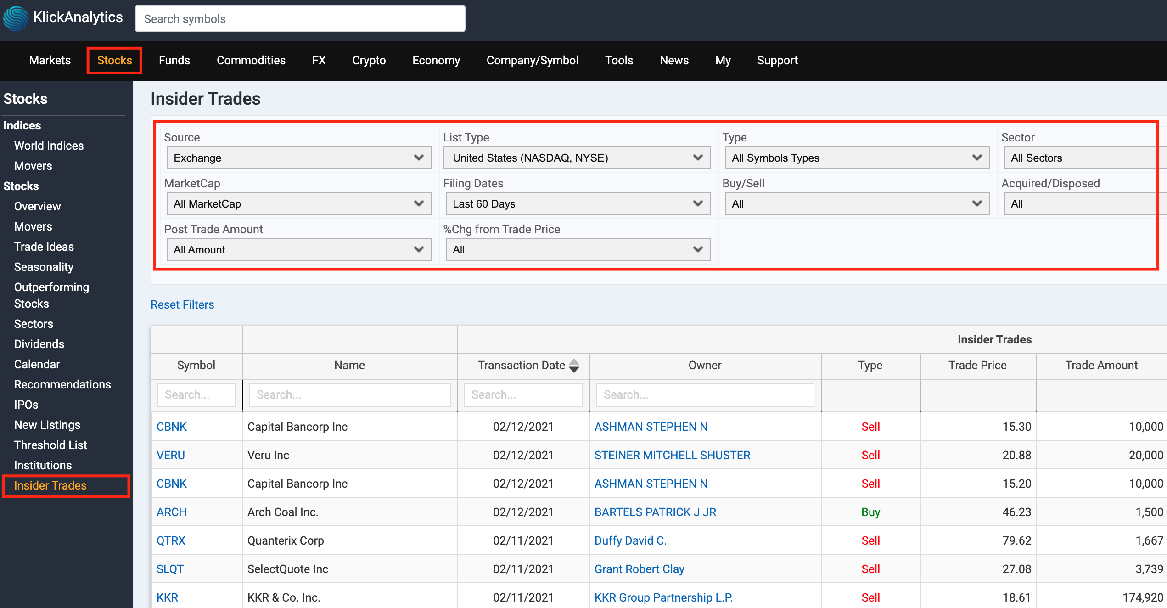Image resolution: width=1167 pixels, height=608 pixels.
Task: Expand the Filing Dates Last 60 Days dropdown
Action: pos(578,203)
